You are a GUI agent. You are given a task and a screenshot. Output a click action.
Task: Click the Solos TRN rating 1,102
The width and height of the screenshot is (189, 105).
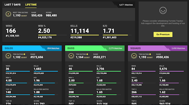17,57
